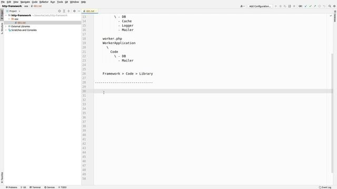Screen dimensions: 337x189
Task: Toggle the Project tool window sidebar tab
Action: (x=2, y=15)
